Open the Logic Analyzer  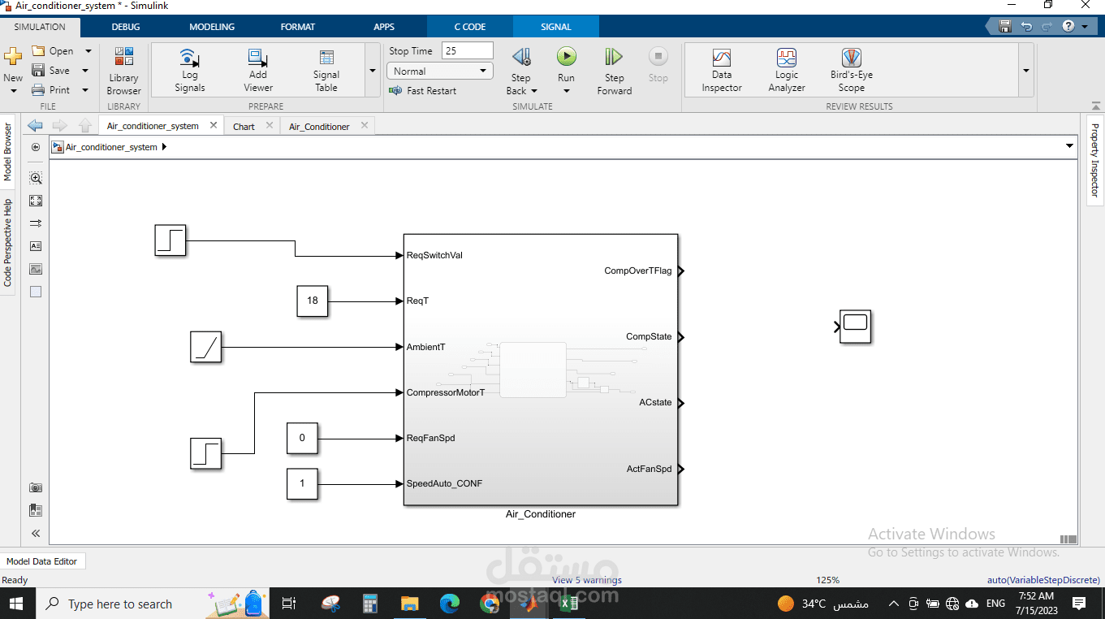787,71
